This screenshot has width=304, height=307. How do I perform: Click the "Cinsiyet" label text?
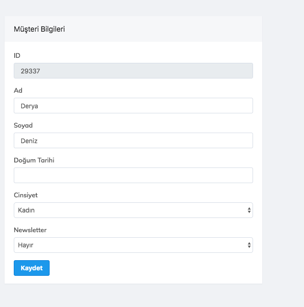point(26,195)
